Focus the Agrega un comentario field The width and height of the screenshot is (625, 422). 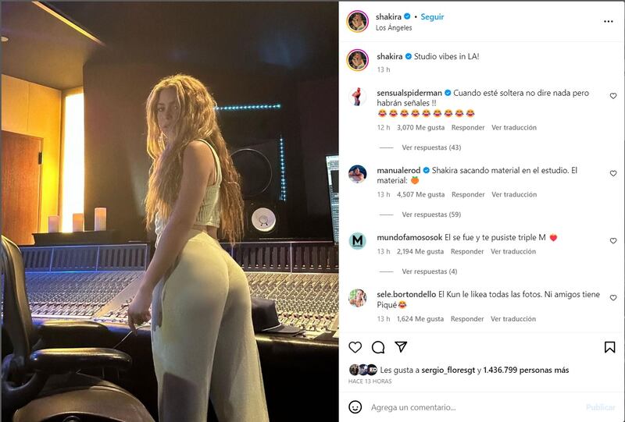click(x=474, y=407)
